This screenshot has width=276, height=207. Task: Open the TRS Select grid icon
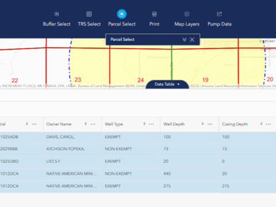pos(89,14)
